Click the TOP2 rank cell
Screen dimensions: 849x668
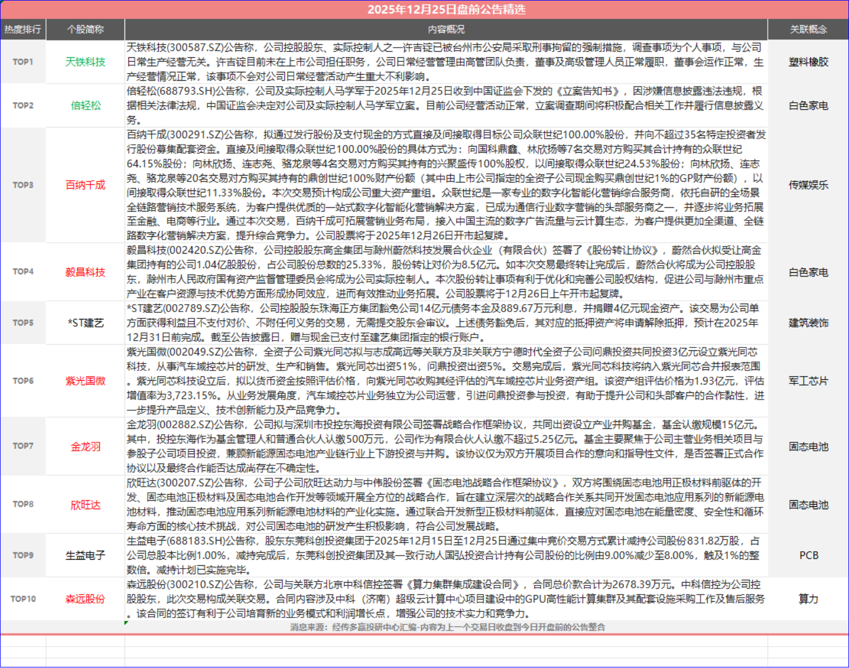click(x=23, y=106)
